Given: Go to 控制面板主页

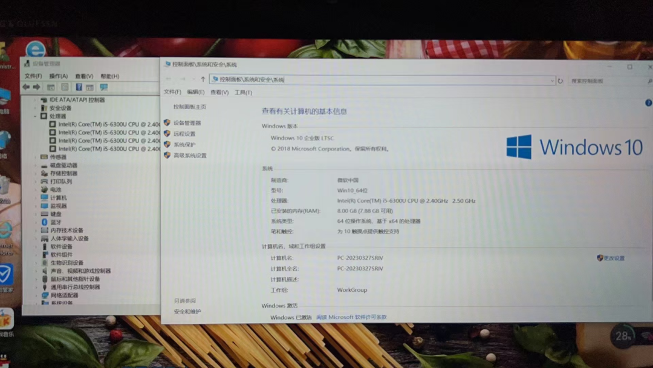Looking at the screenshot, I should [x=190, y=107].
